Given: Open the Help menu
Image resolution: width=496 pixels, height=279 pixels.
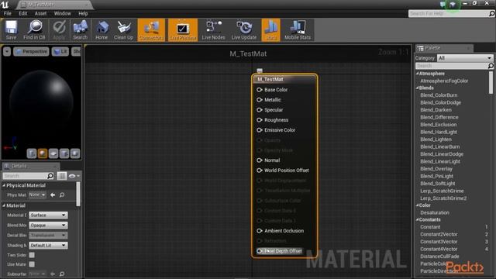Looking at the screenshot, I should click(83, 14).
